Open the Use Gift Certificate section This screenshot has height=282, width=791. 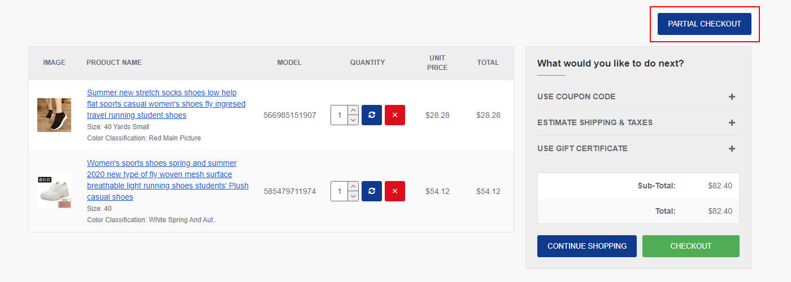click(x=638, y=148)
